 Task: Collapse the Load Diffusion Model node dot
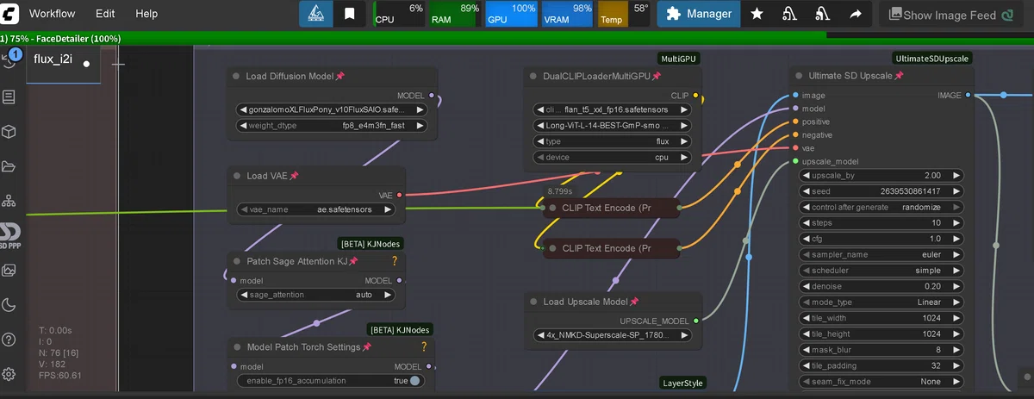tap(236, 76)
